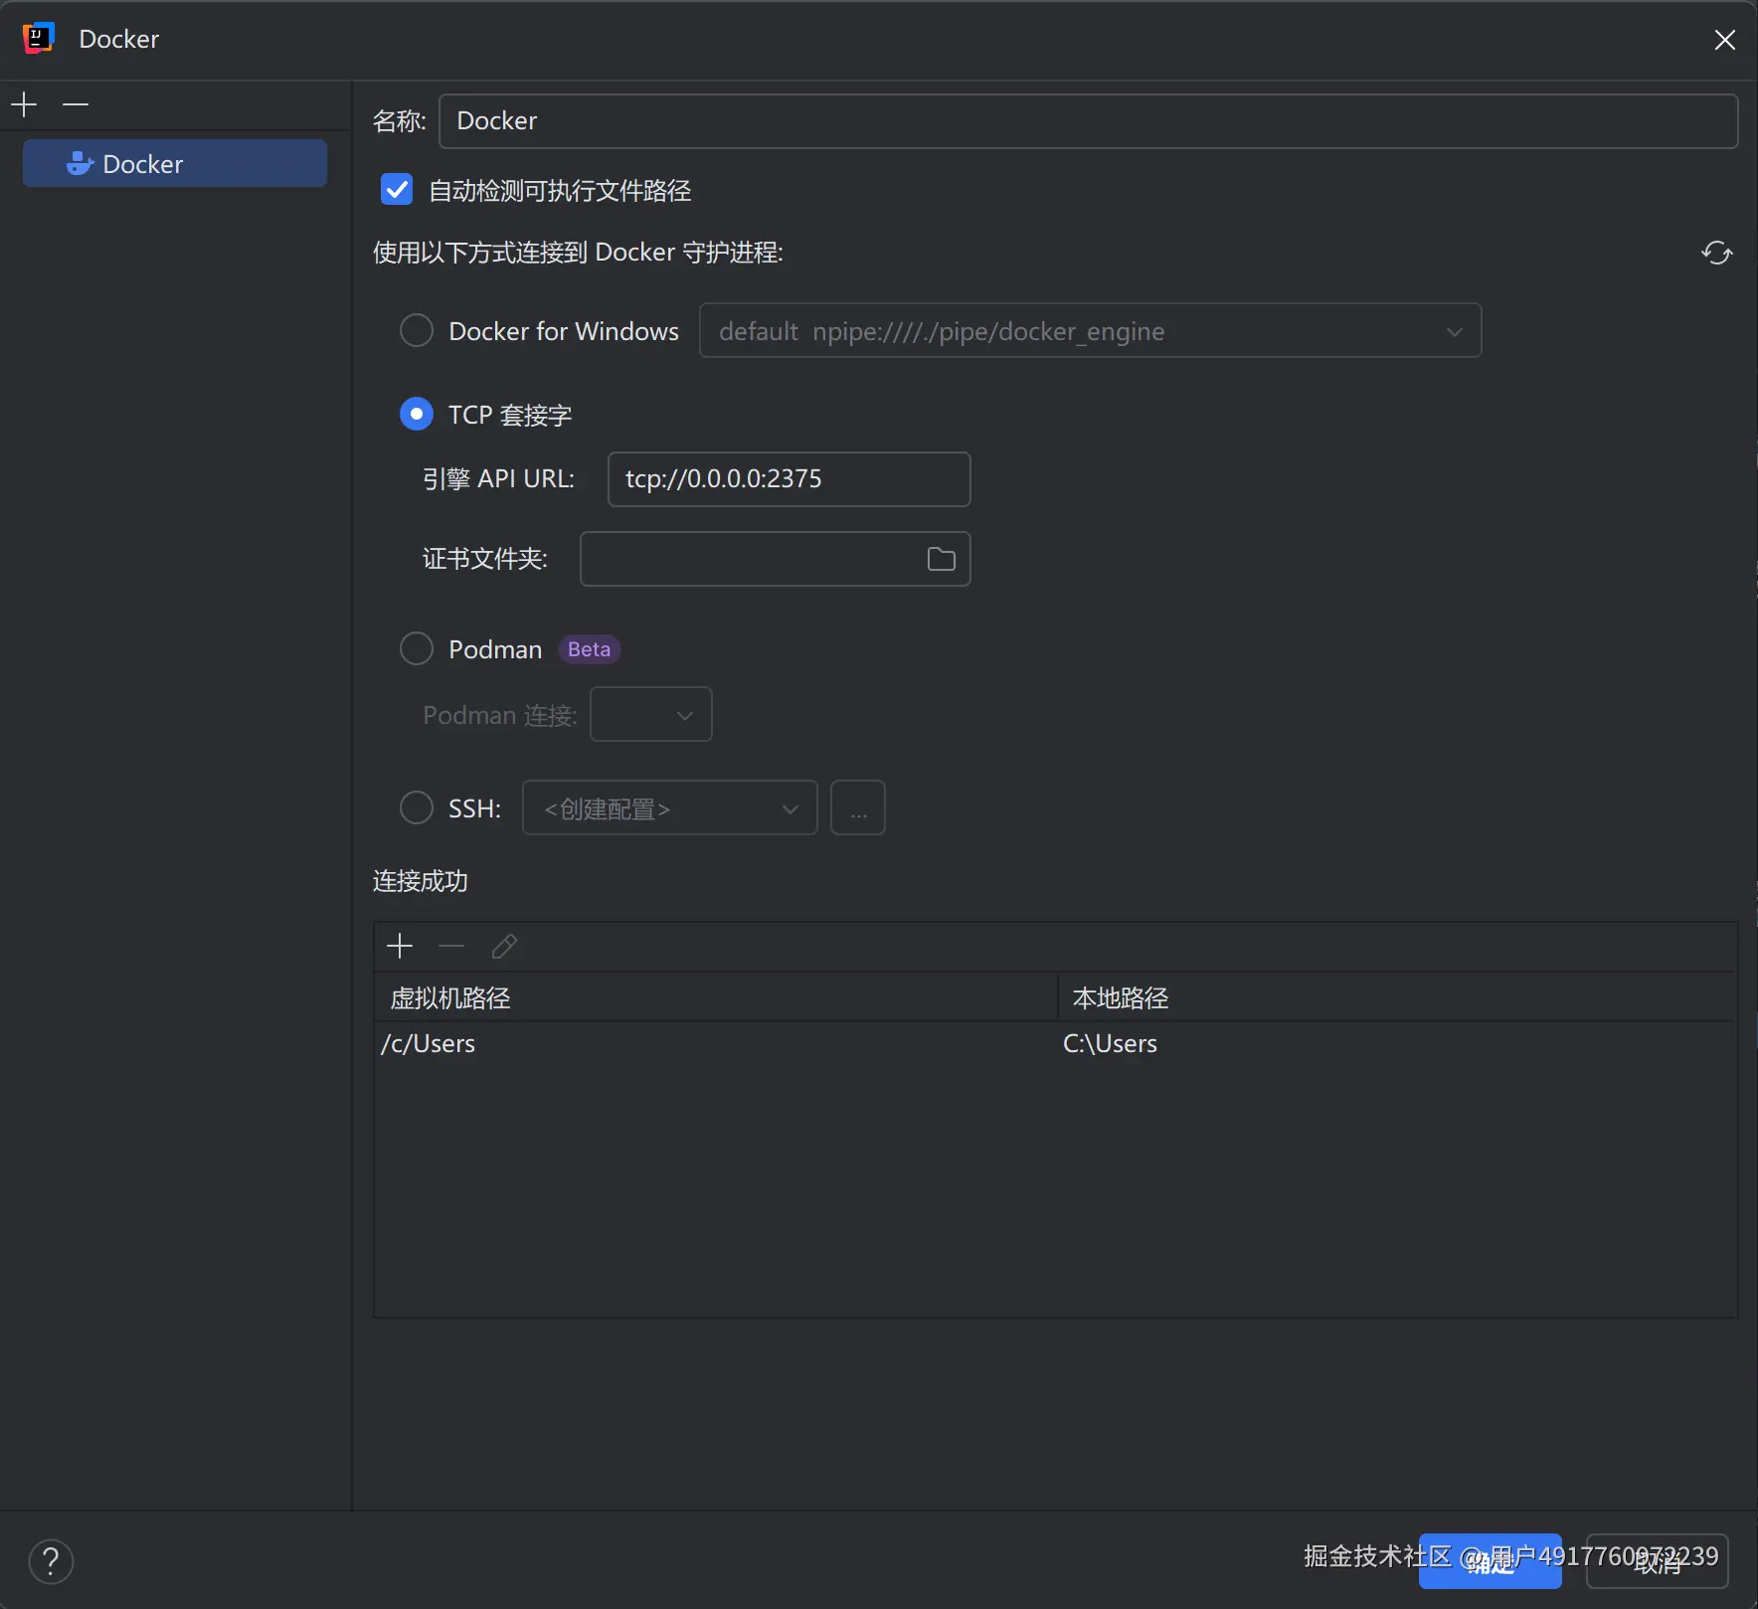
Task: Close the Docker dialog window
Action: pos(1724,40)
